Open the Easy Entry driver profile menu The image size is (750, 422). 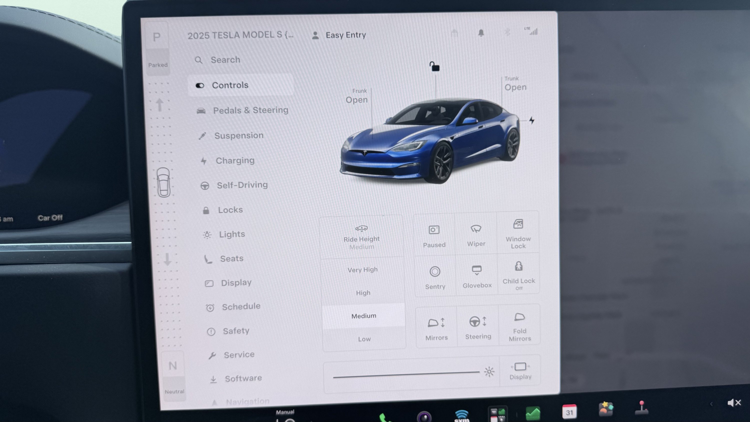pos(339,35)
